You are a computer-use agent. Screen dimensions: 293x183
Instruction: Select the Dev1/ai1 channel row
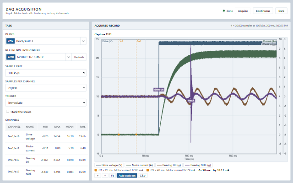coord(47,148)
